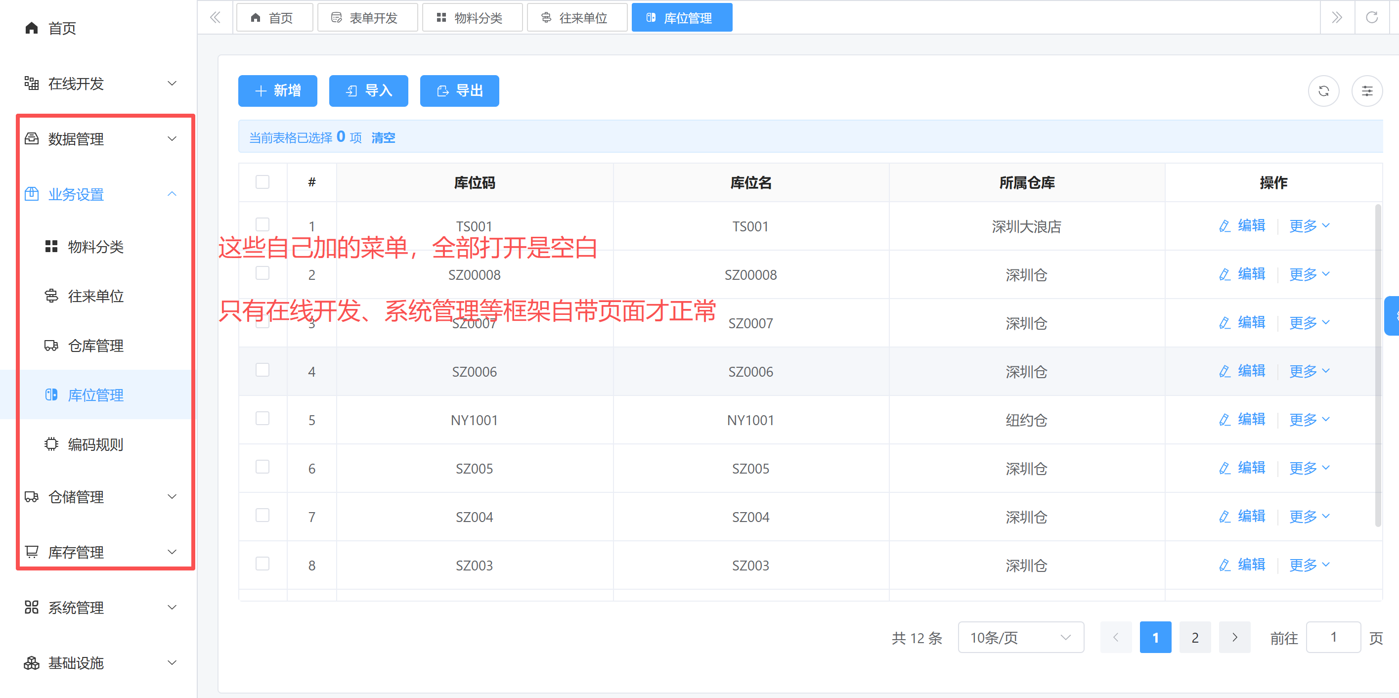Check the checkbox for row SZ0006
The image size is (1399, 698).
(x=262, y=370)
